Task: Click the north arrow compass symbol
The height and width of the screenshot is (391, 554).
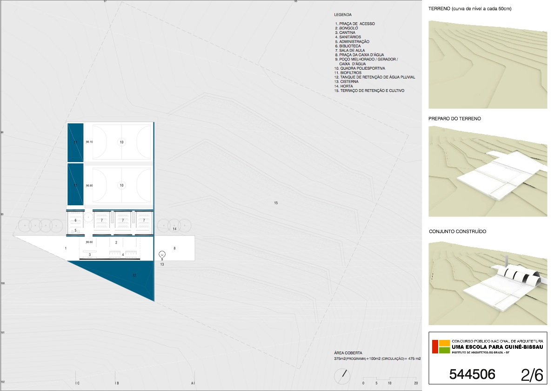Action: 343,376
